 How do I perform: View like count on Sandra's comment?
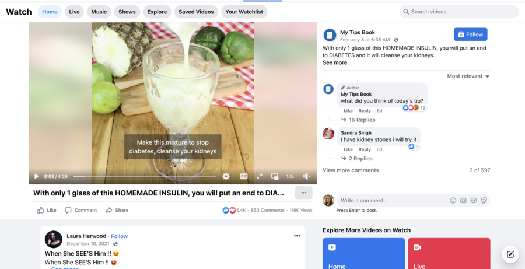pos(414,146)
